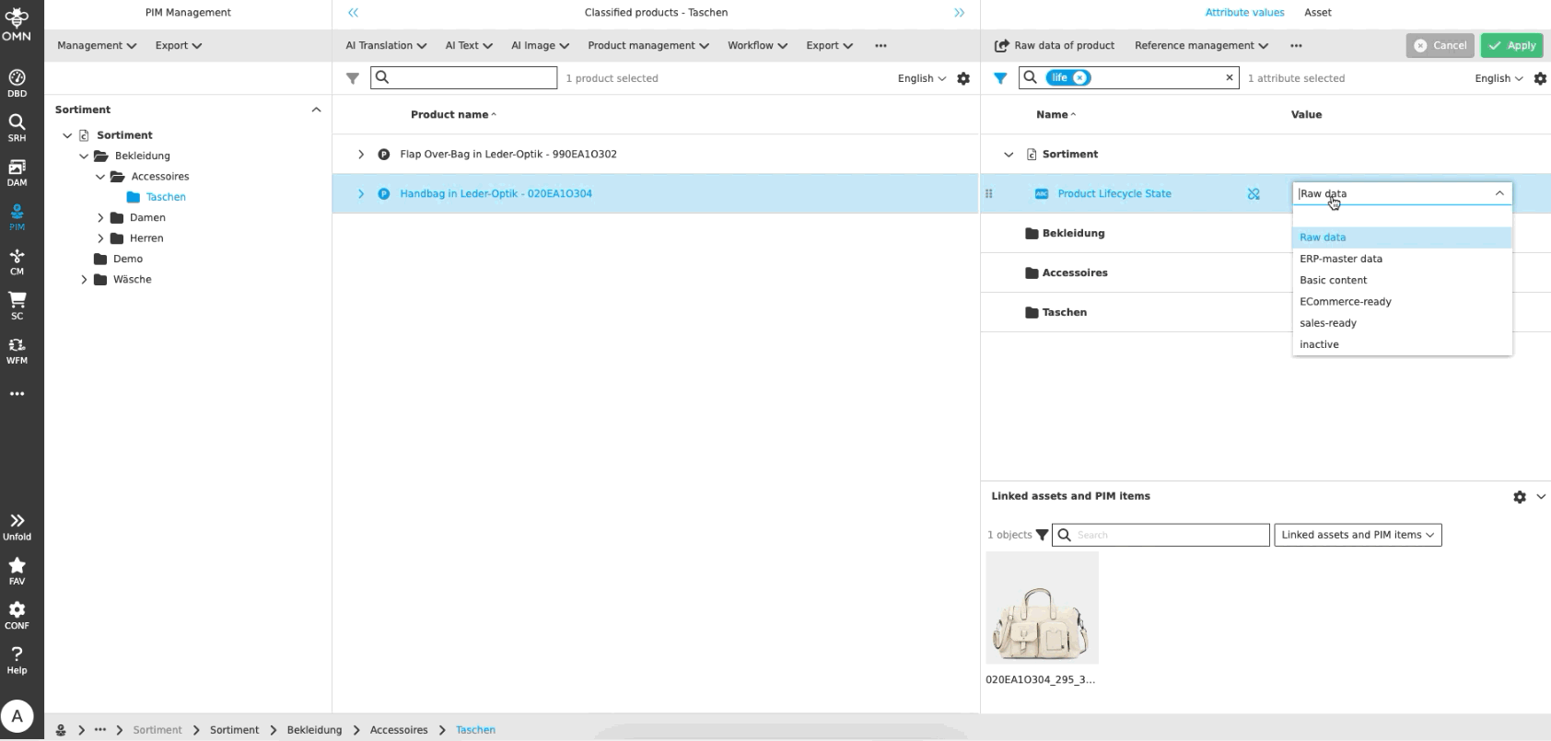The height and width of the screenshot is (741, 1551).
Task: Open CONF configuration gear in sidebar
Action: tap(17, 615)
